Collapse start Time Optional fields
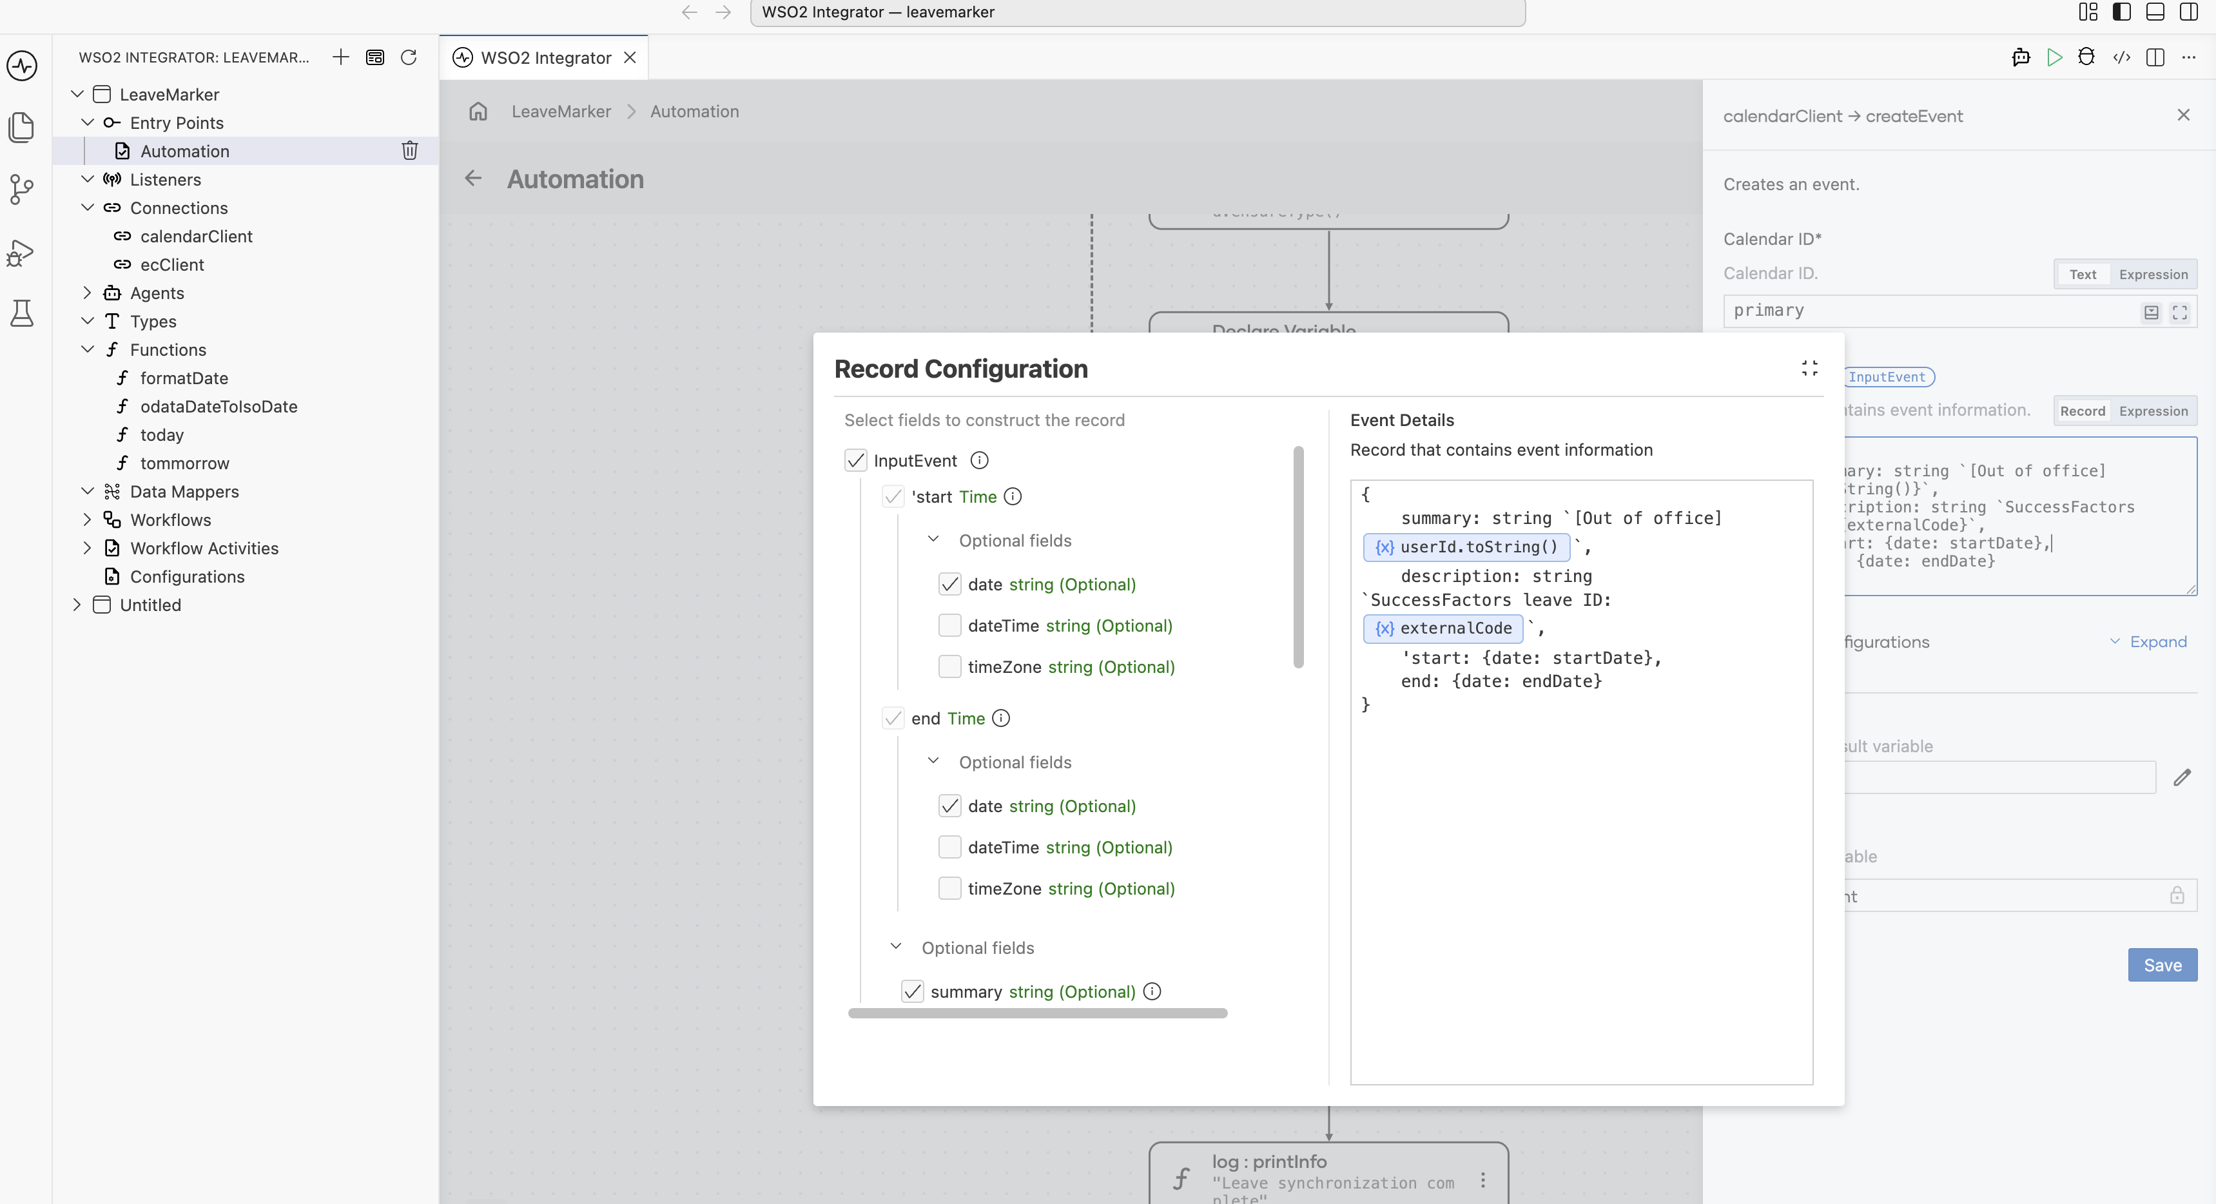 tap(933, 540)
